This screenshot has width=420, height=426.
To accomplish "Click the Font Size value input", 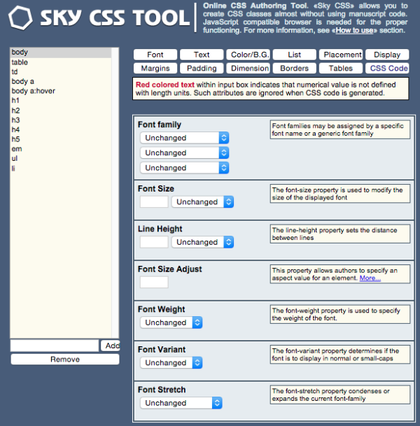I will click(154, 202).
